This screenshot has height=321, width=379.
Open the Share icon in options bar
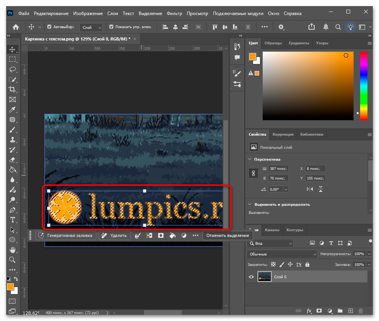pos(312,27)
